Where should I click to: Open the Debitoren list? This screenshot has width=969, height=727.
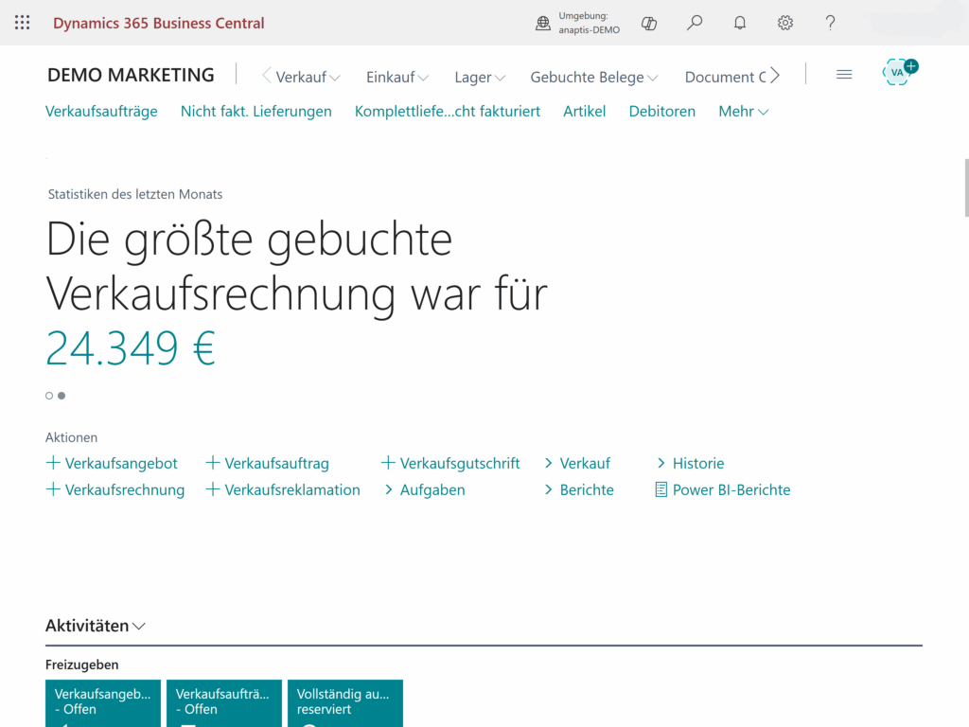[x=661, y=111]
